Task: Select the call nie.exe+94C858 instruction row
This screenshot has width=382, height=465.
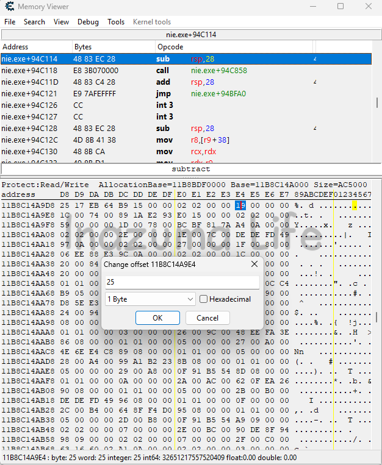Action: (186, 70)
